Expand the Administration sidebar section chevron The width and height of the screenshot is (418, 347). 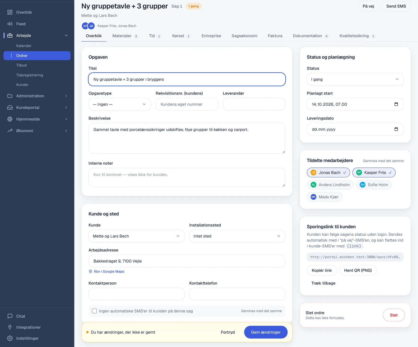click(66, 96)
